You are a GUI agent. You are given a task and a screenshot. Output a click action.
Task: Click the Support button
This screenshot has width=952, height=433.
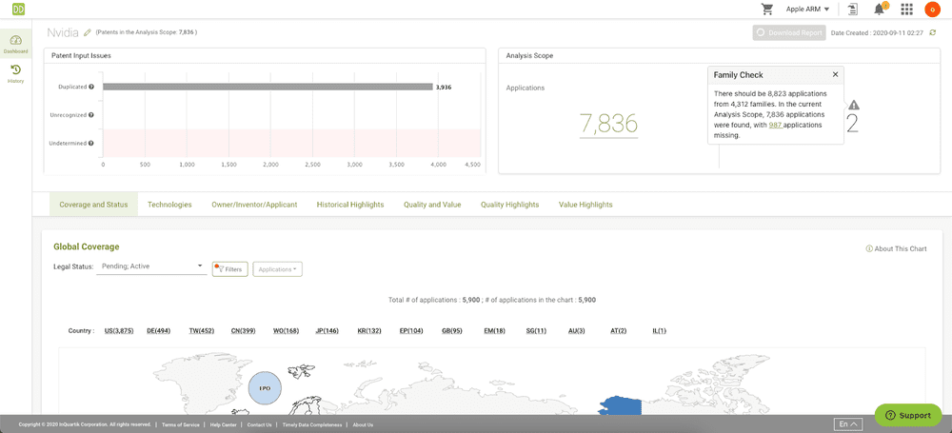(x=907, y=415)
